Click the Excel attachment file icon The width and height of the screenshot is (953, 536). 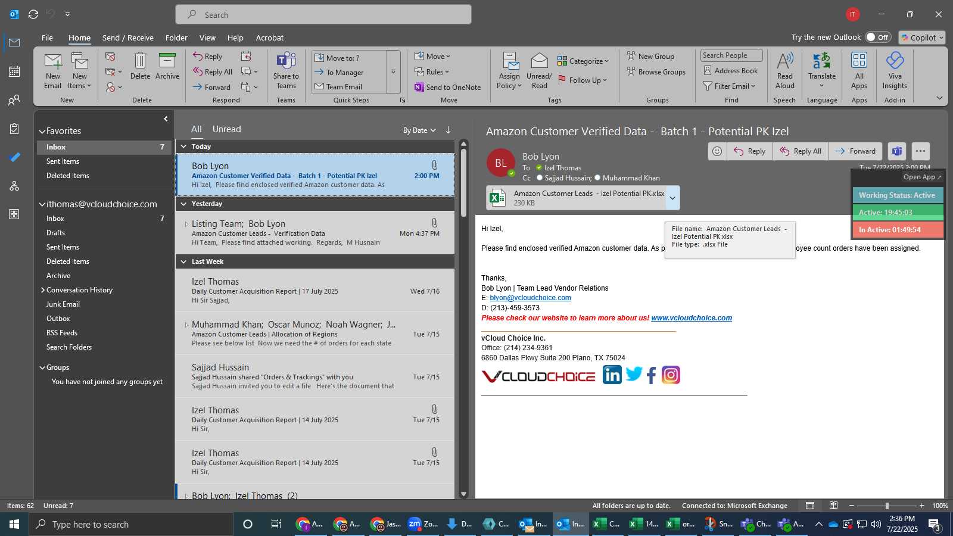click(497, 198)
